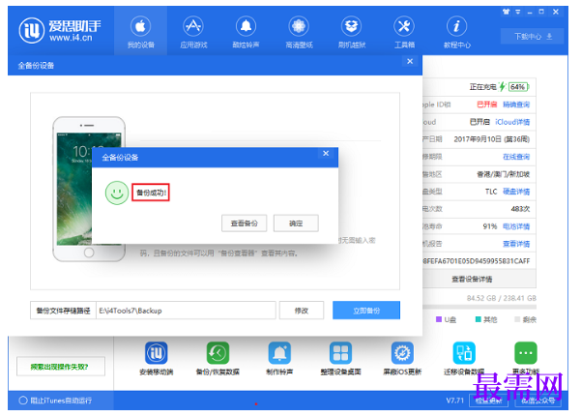
Task: Open the 整理设备桌面 icon
Action: pyautogui.click(x=340, y=358)
